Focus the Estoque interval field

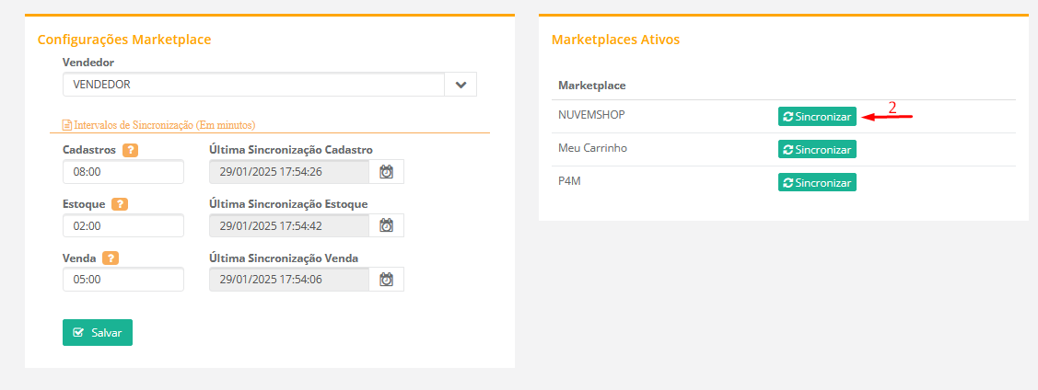tap(122, 225)
